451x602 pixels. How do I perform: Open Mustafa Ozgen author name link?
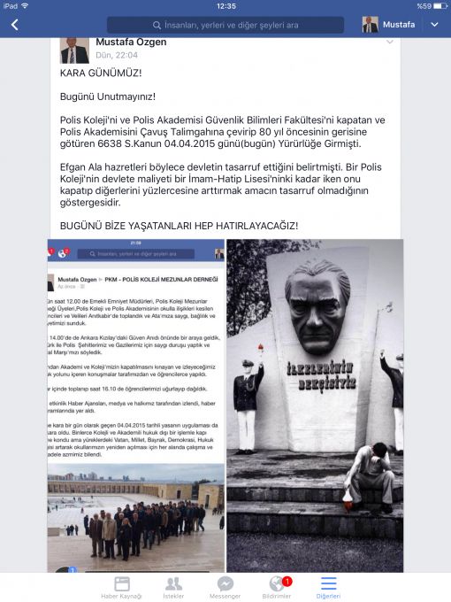(131, 42)
